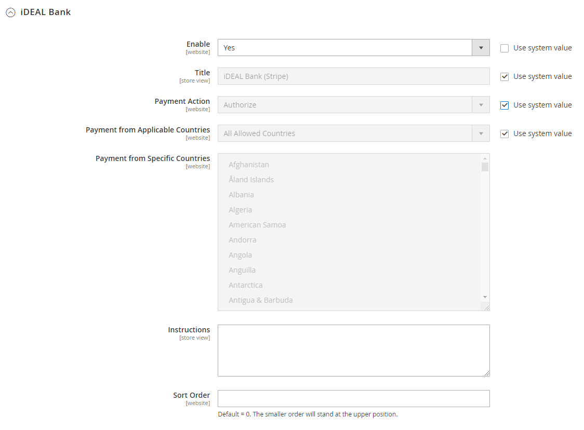This screenshot has height=430, width=584.
Task: Select American Samoa in the countries list
Action: click(257, 225)
